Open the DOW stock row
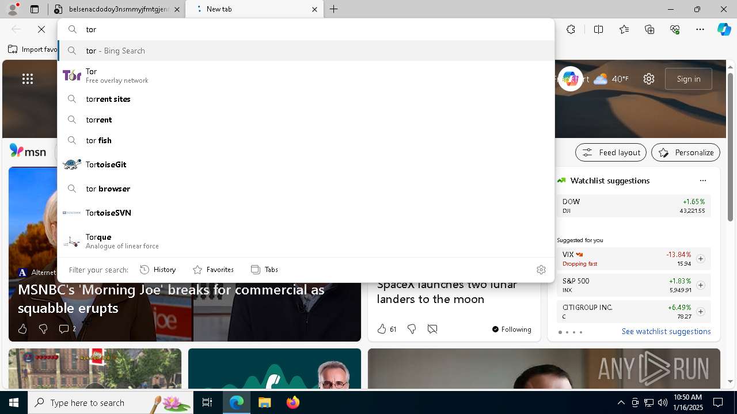This screenshot has height=414, width=737. 634,206
